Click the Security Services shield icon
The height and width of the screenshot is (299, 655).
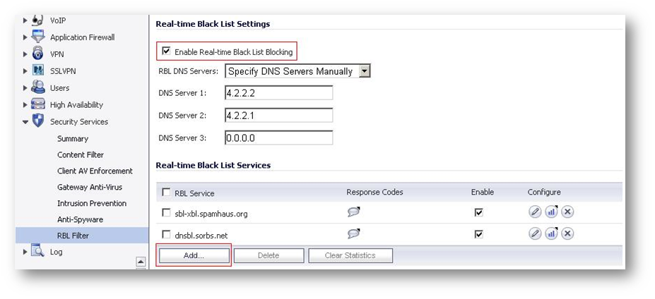point(38,121)
